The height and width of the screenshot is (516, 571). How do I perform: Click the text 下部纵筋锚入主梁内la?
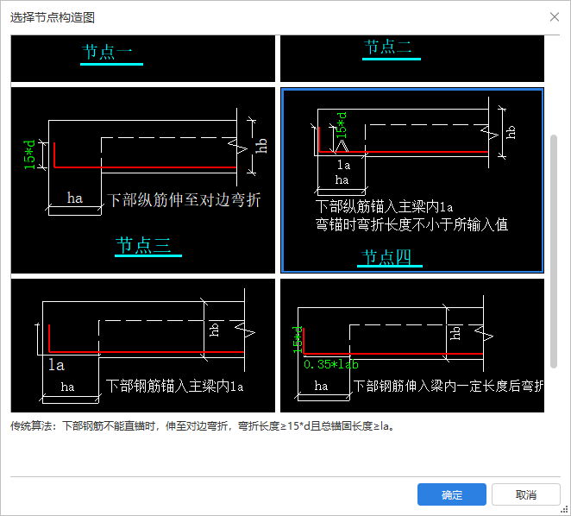tap(384, 206)
